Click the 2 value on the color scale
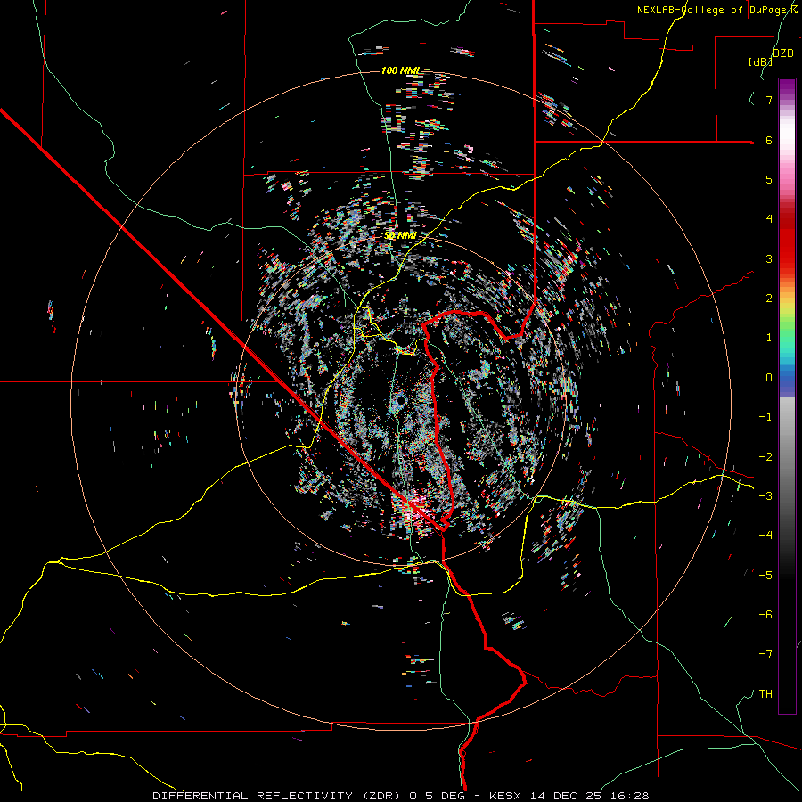This screenshot has height=802, width=802. tap(769, 299)
